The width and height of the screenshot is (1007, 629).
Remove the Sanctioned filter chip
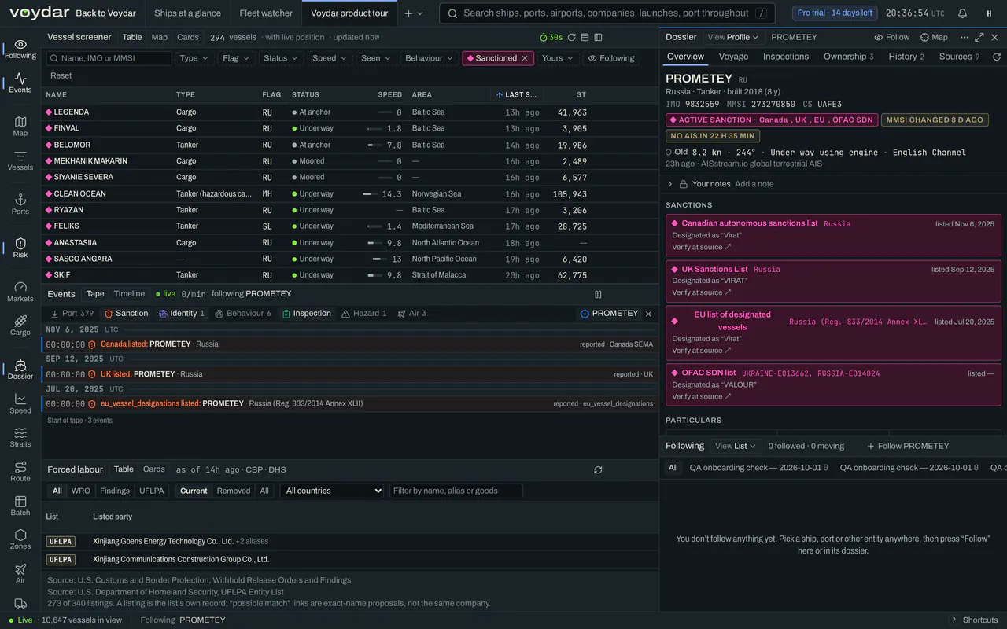point(525,58)
